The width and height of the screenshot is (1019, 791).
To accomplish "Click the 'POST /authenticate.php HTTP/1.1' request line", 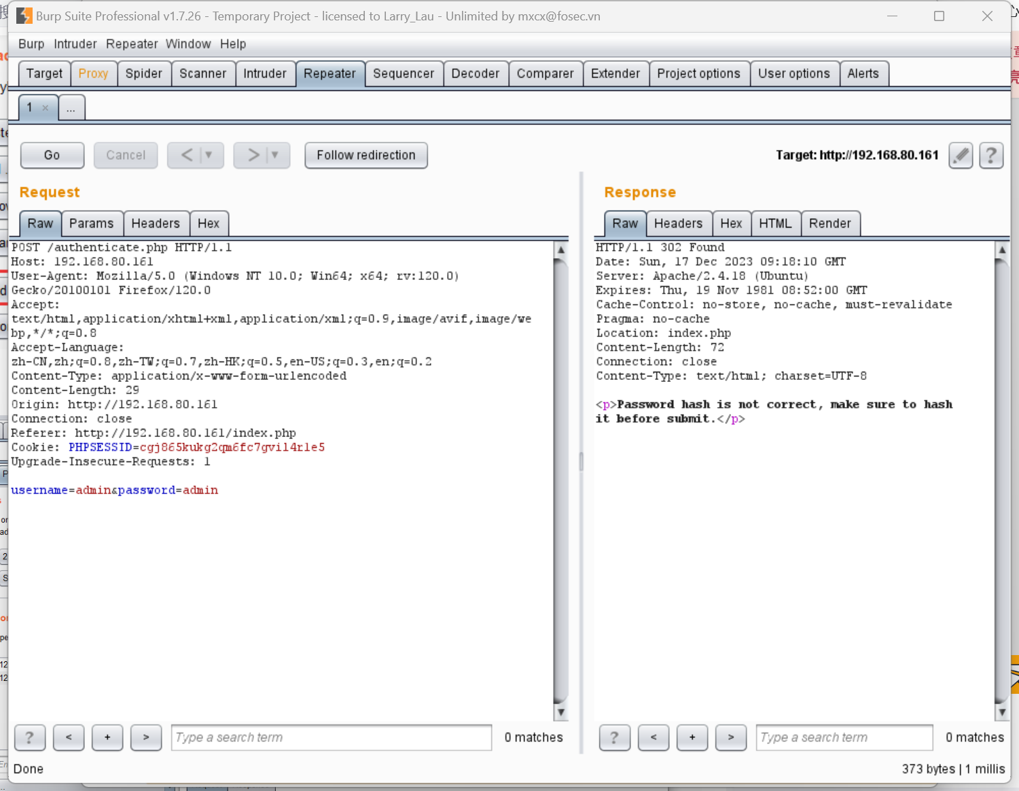I will click(x=122, y=247).
